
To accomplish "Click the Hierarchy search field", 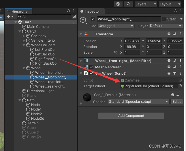I will 44,17.
